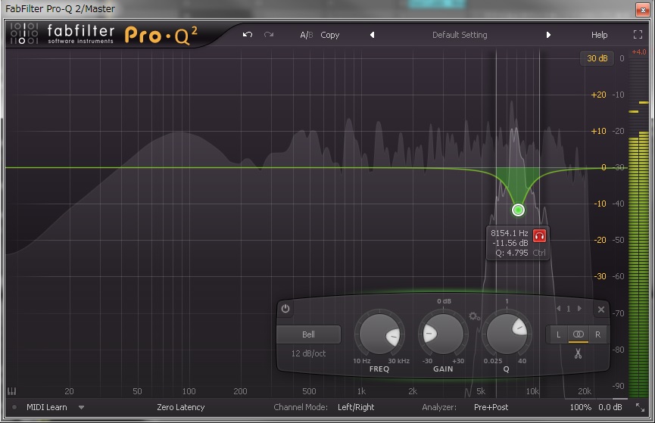This screenshot has width=655, height=423.
Task: Click the Analyzer: label
Action: pos(439,407)
